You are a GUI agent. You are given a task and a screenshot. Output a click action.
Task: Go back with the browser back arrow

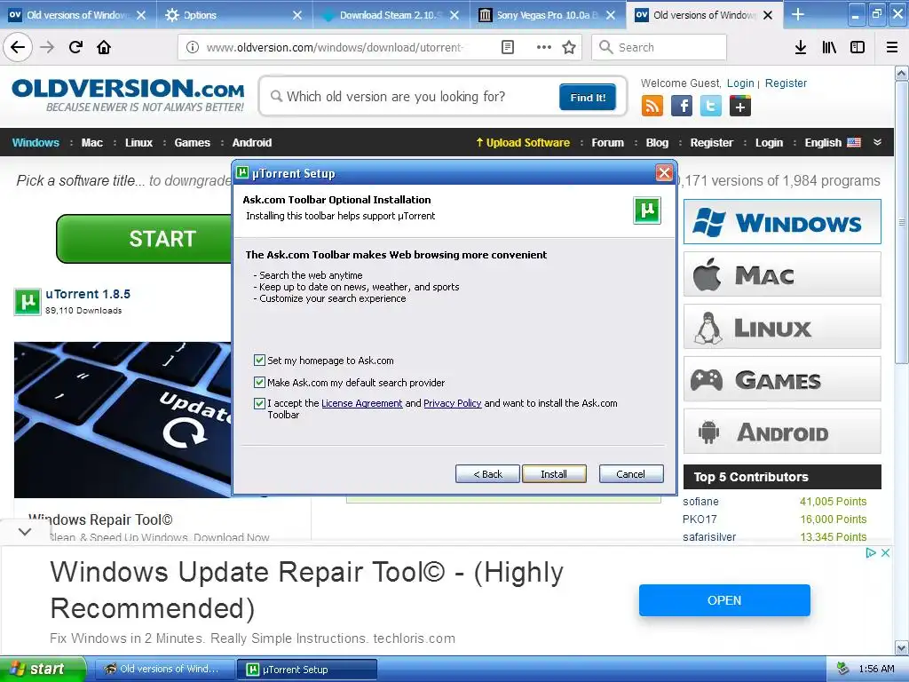click(18, 47)
